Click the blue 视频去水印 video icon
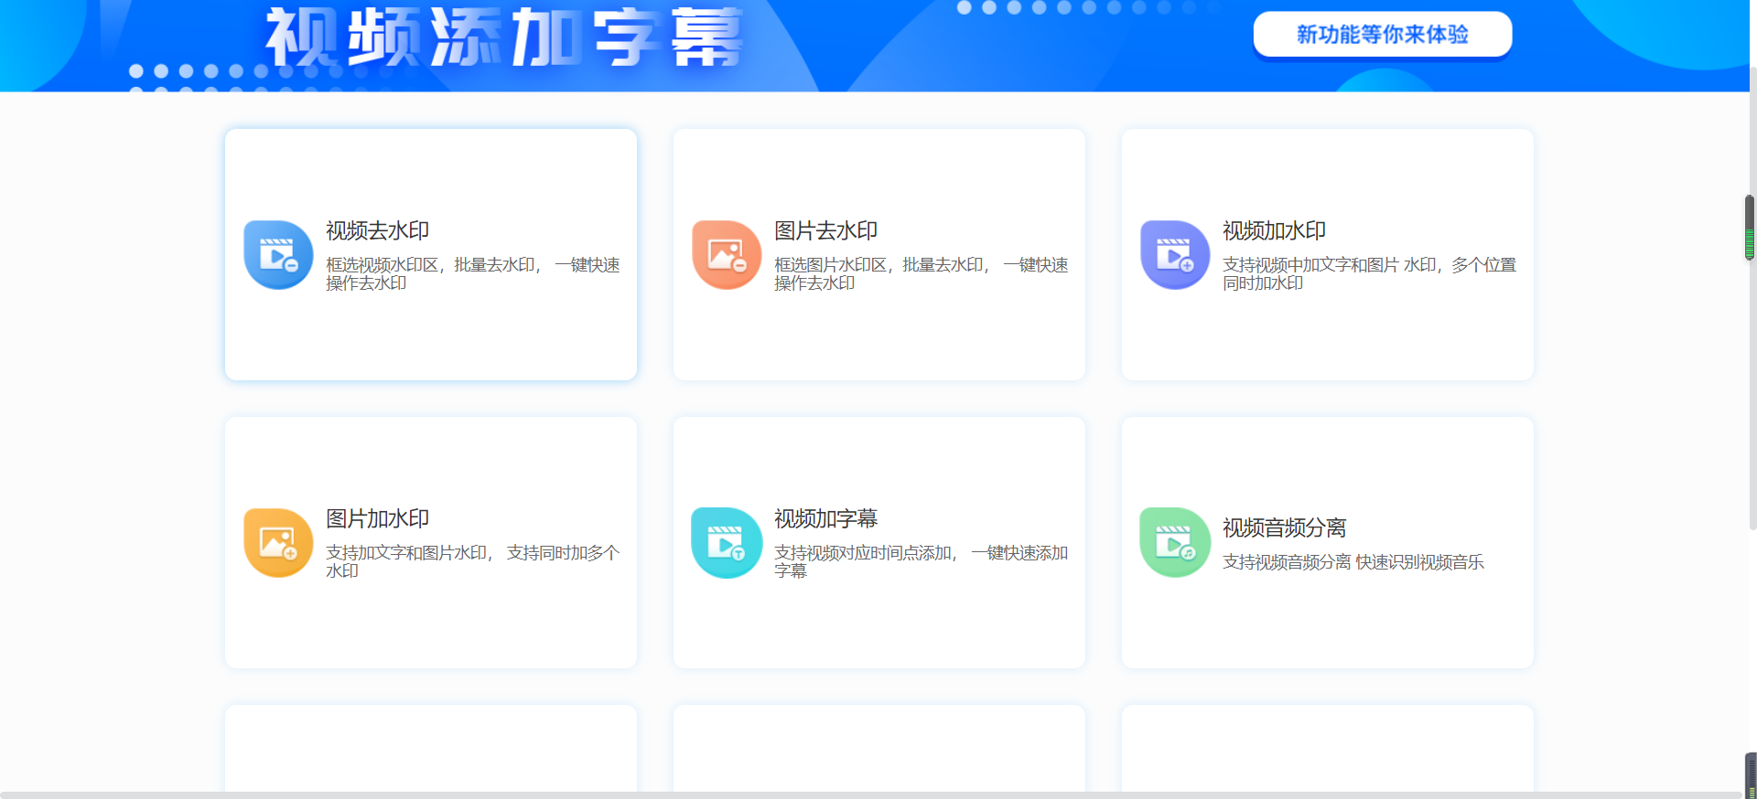This screenshot has height=799, width=1757. pyautogui.click(x=278, y=255)
